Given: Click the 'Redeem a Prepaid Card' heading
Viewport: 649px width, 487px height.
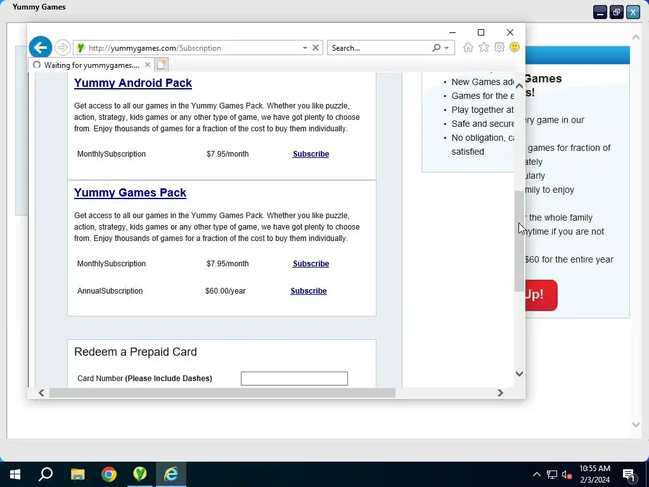Looking at the screenshot, I should click(x=136, y=352).
